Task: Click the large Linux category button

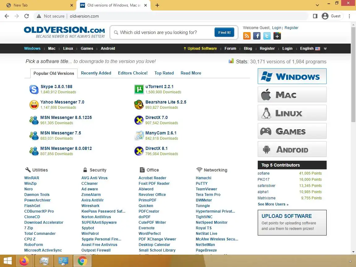Action: click(x=292, y=112)
